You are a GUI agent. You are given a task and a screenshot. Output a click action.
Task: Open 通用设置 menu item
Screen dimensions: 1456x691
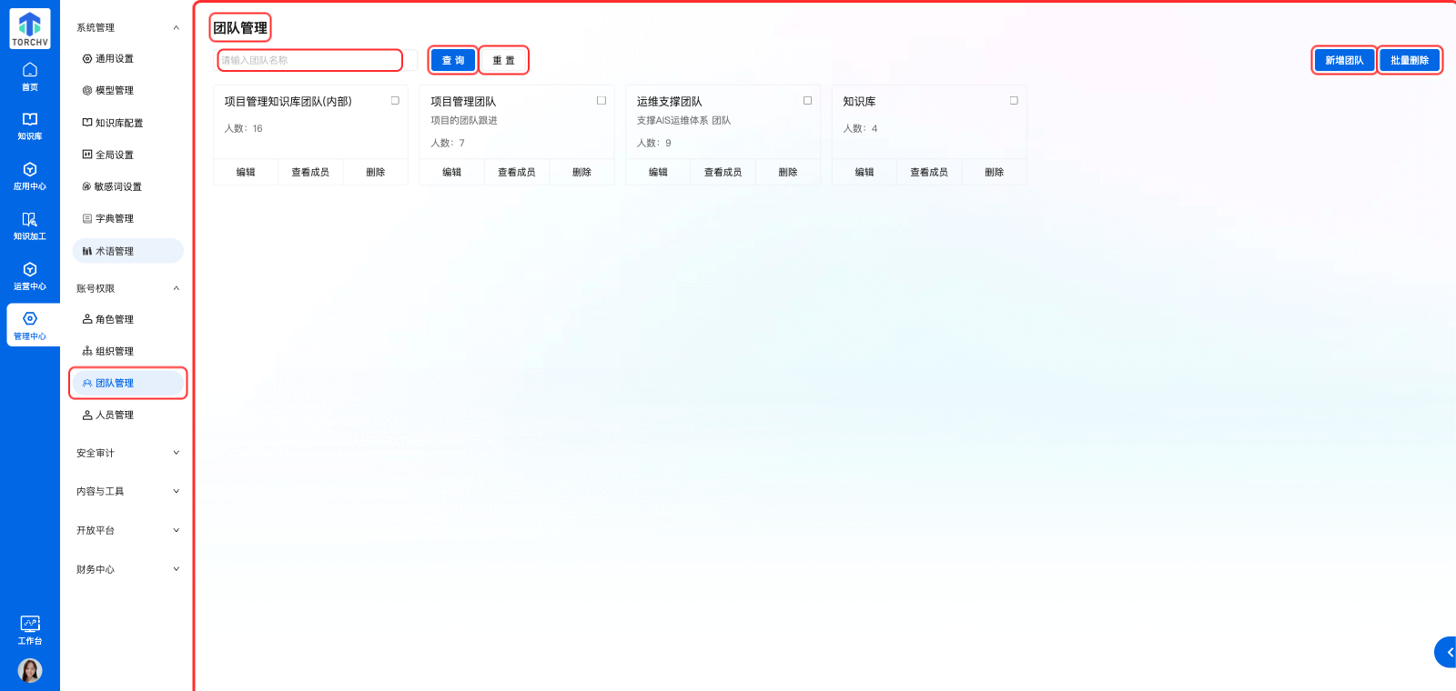pos(127,58)
